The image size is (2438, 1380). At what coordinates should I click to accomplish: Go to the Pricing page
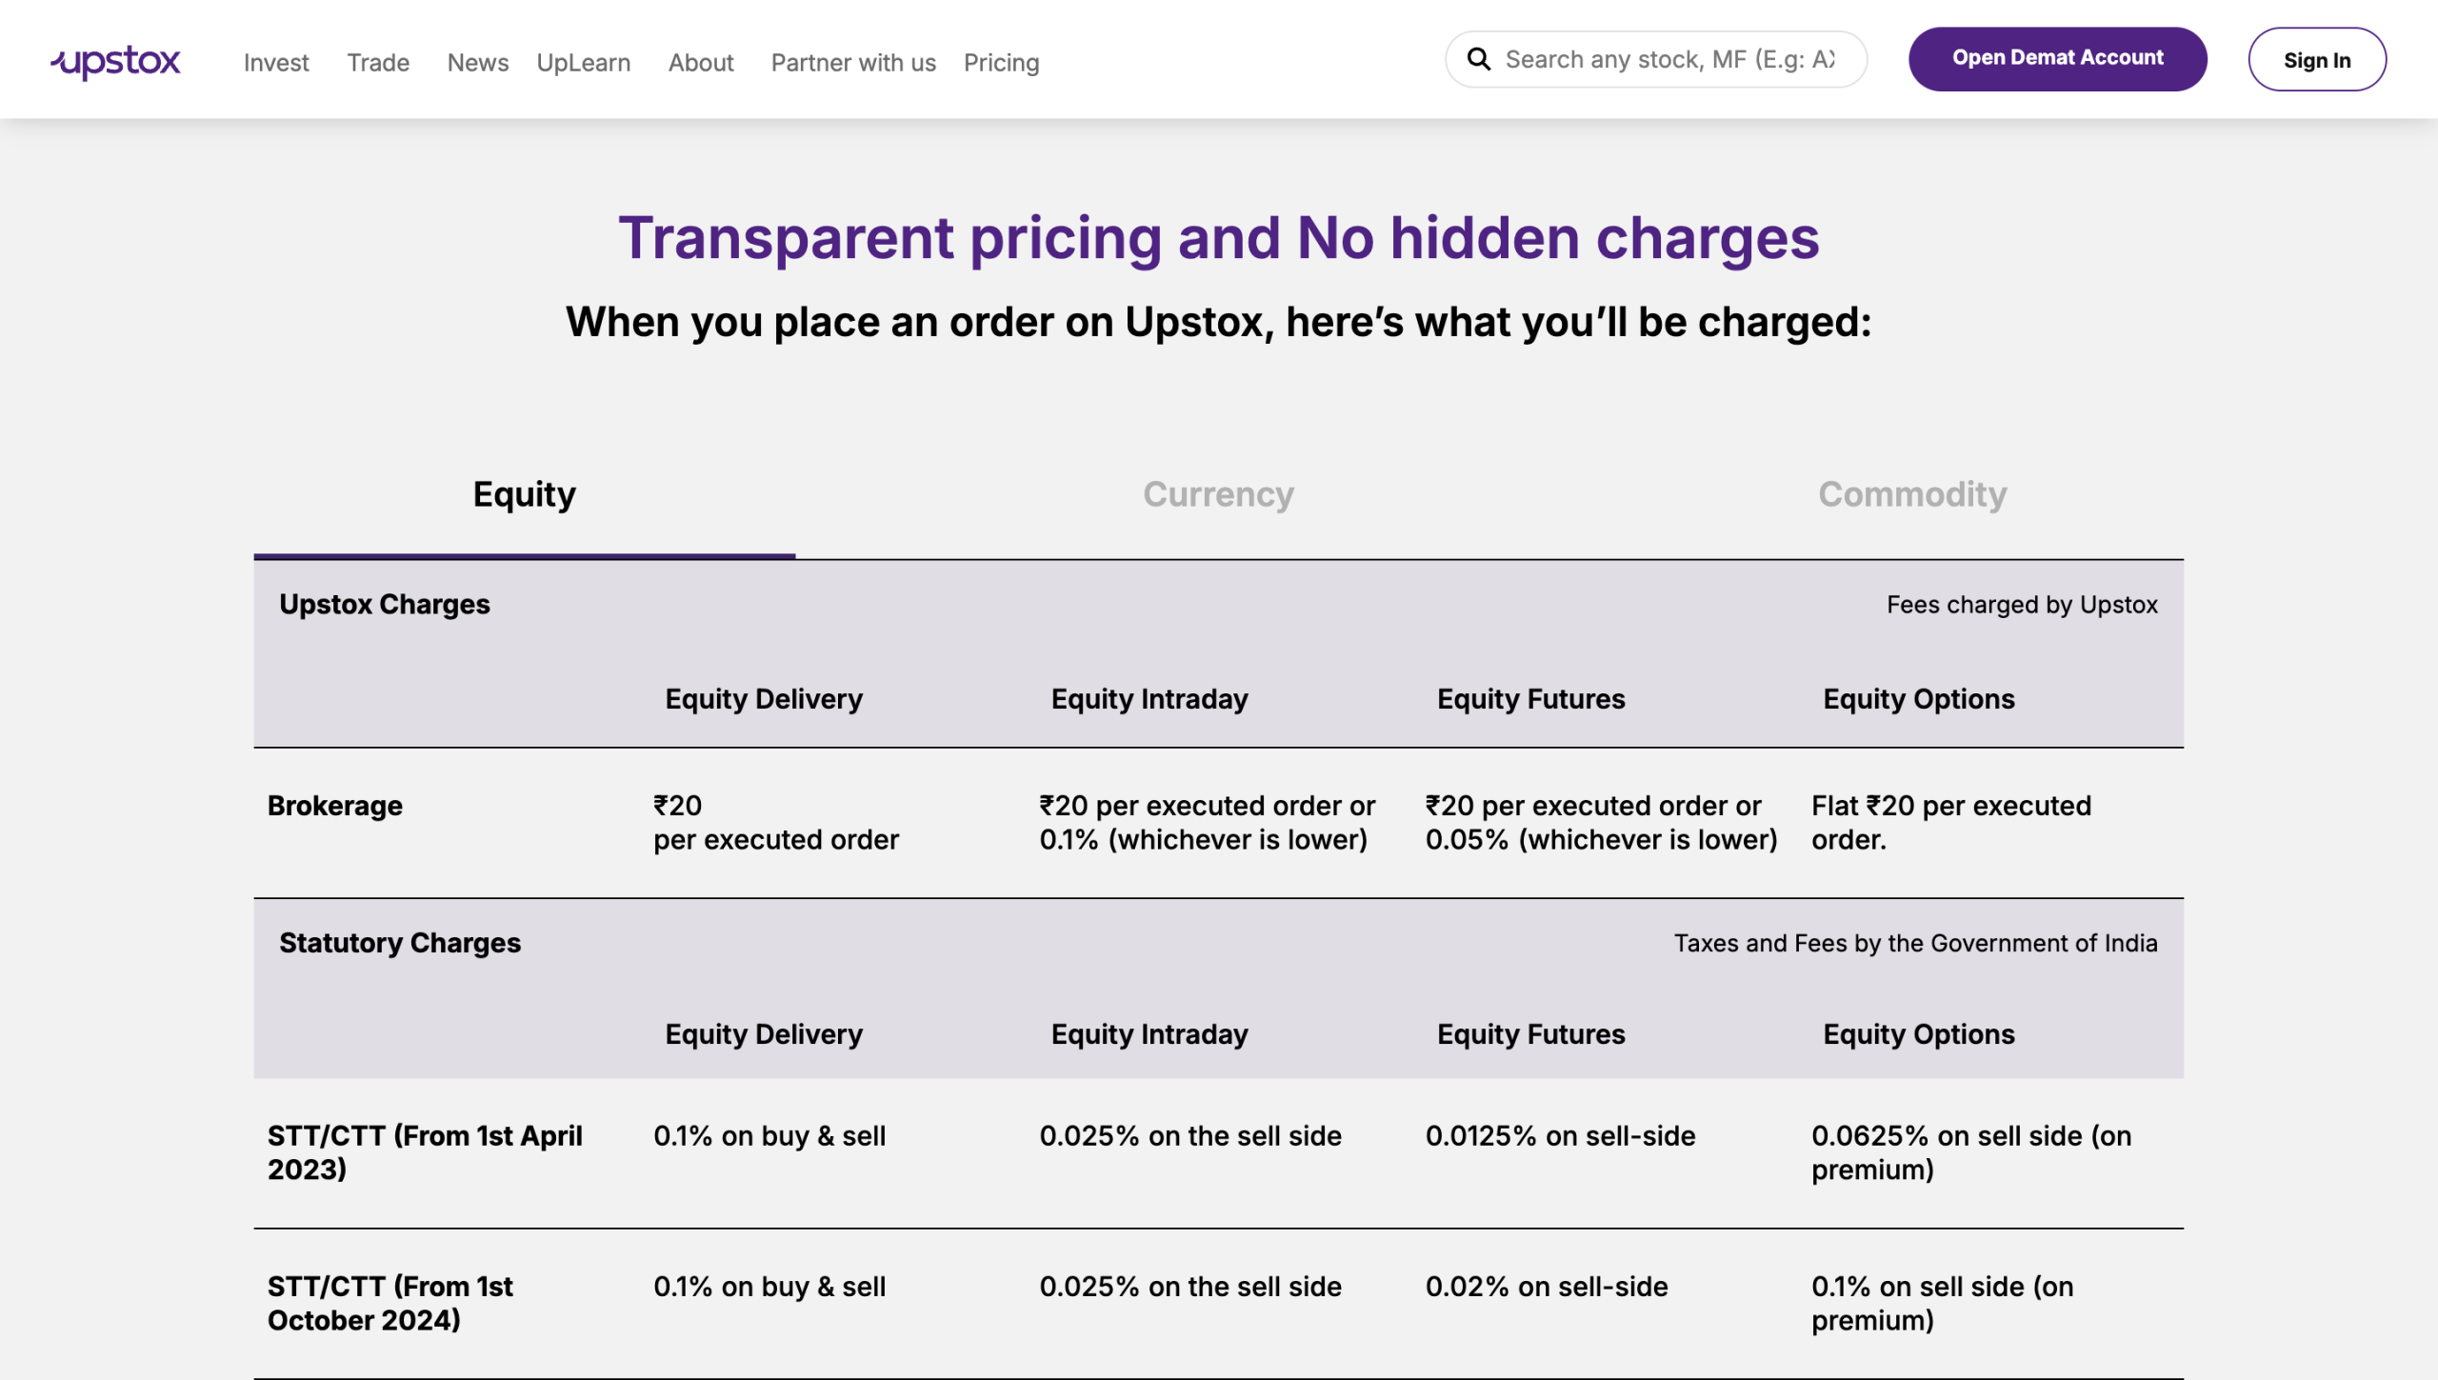(x=1001, y=63)
